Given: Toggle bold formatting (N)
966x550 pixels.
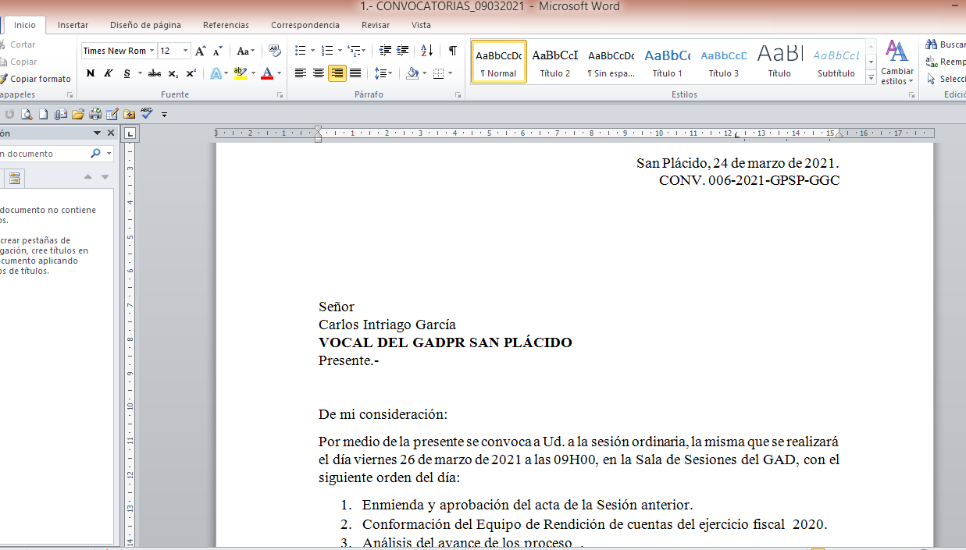Looking at the screenshot, I should pos(91,73).
